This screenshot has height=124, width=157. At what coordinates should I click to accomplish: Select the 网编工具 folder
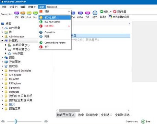click(15, 109)
